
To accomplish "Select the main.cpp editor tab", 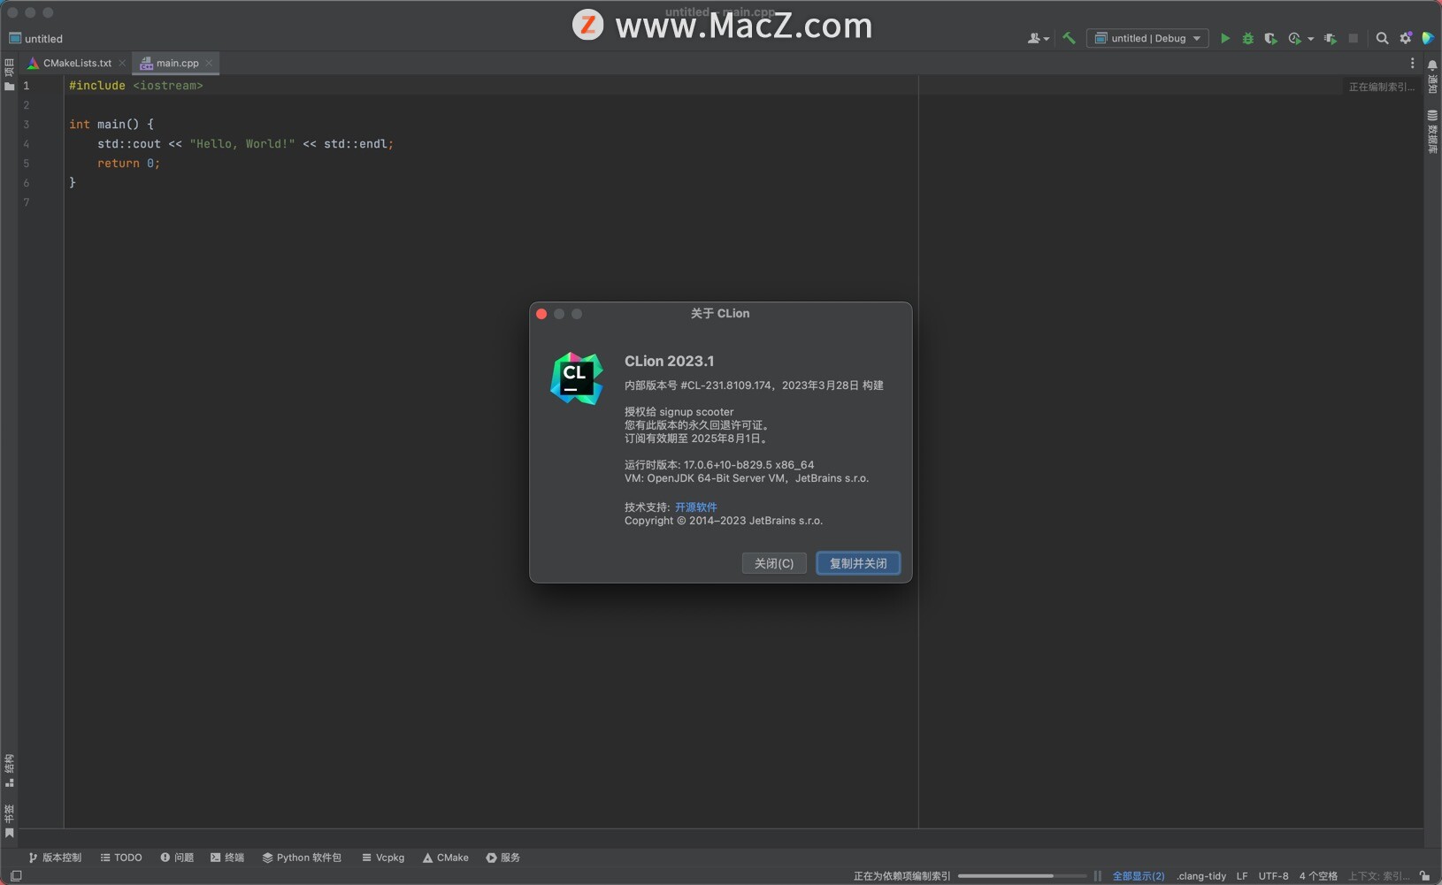I will coord(177,64).
